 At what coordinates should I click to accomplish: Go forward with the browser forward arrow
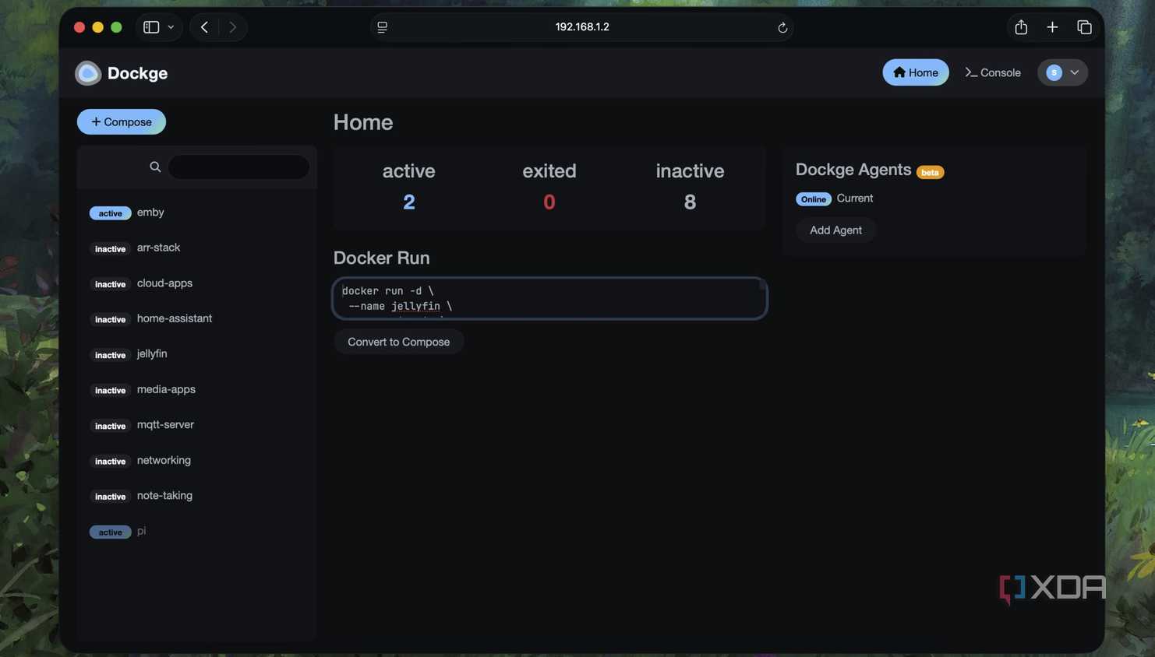(x=232, y=27)
